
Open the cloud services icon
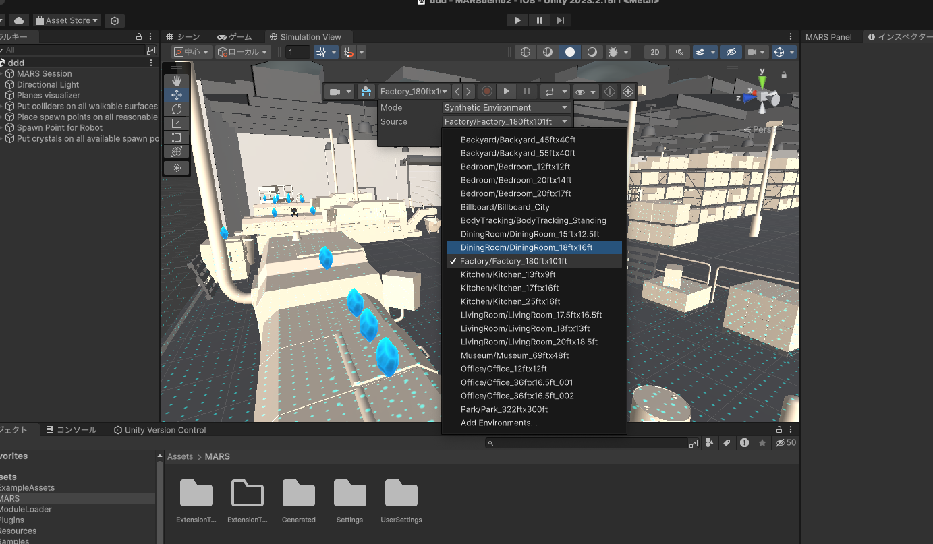(19, 21)
